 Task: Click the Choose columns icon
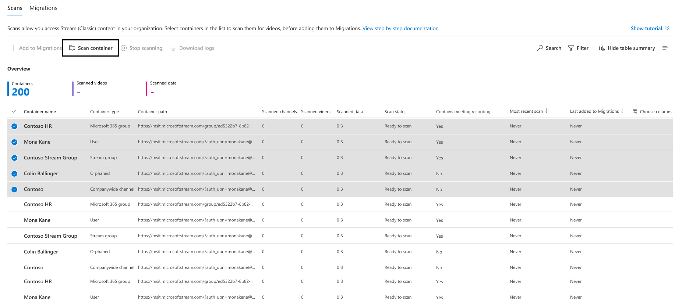(x=635, y=112)
